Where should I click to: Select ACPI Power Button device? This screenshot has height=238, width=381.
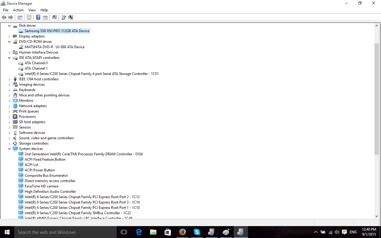click(x=40, y=170)
